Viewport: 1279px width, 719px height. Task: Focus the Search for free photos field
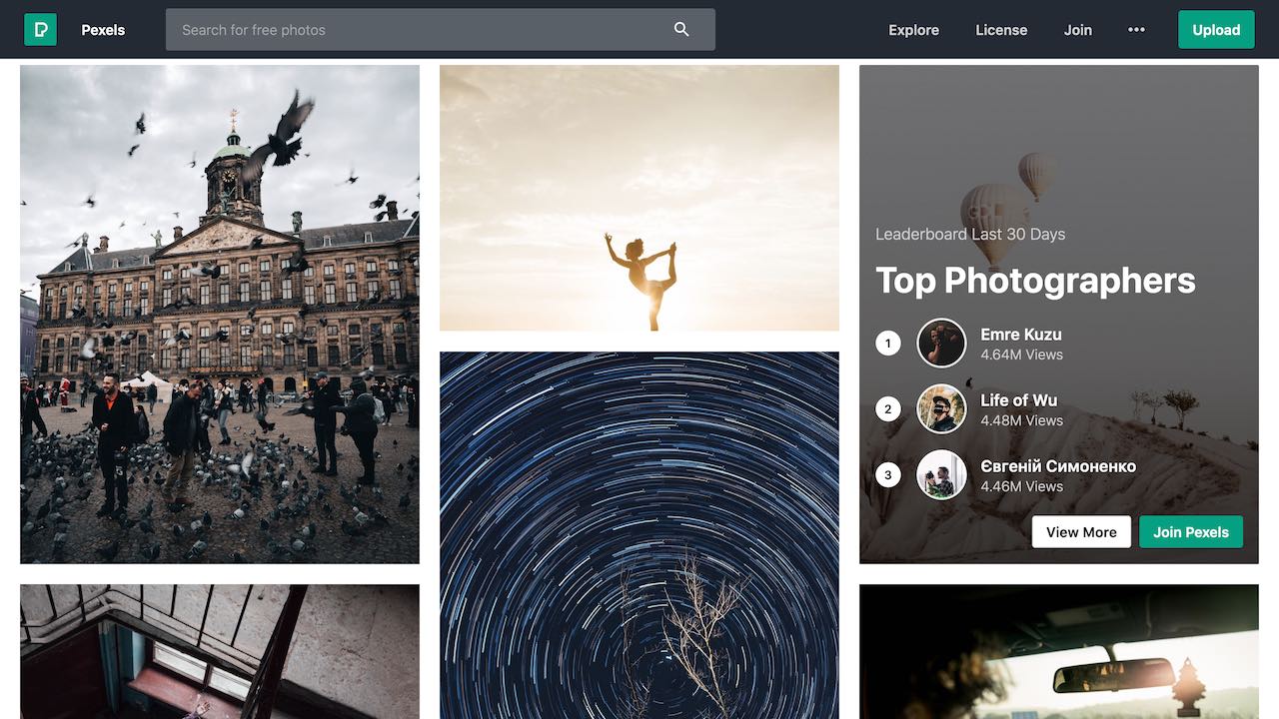click(x=441, y=30)
